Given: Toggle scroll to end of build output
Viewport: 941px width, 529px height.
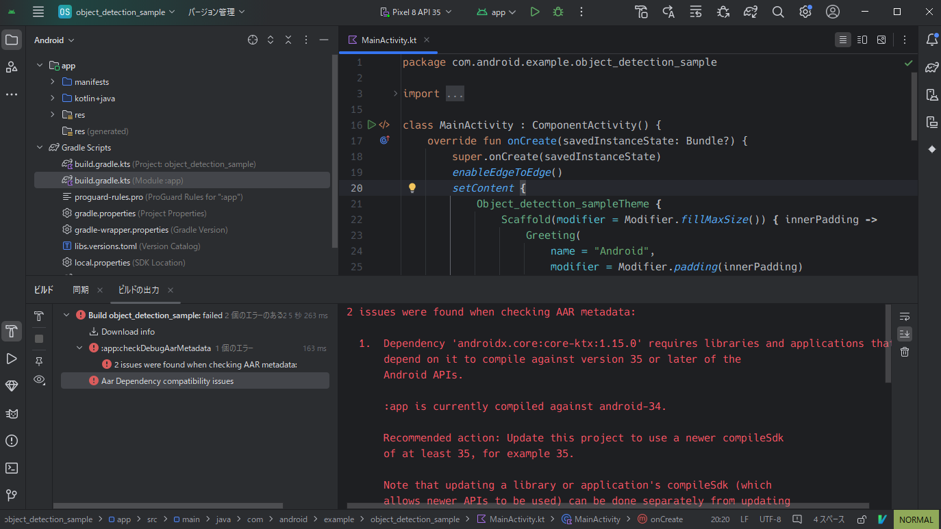Looking at the screenshot, I should tap(905, 334).
